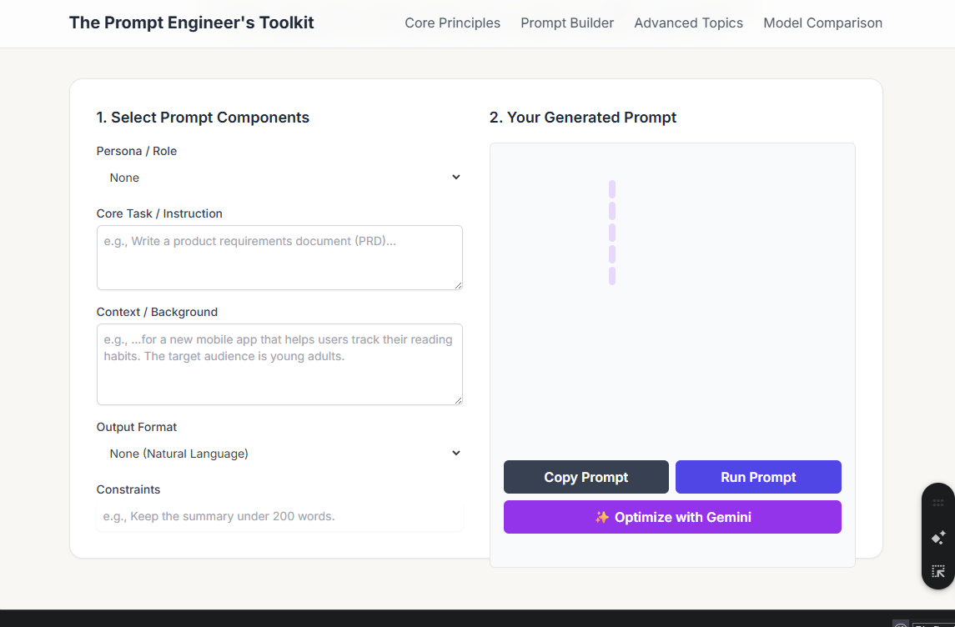The height and width of the screenshot is (627, 955).
Task: Click the AI sparkle icon in the floating toolbar
Action: [938, 538]
